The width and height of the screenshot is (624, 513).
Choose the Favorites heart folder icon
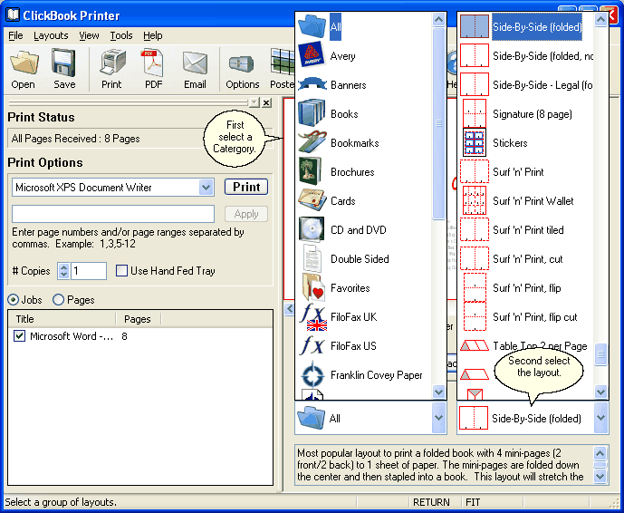pyautogui.click(x=313, y=287)
